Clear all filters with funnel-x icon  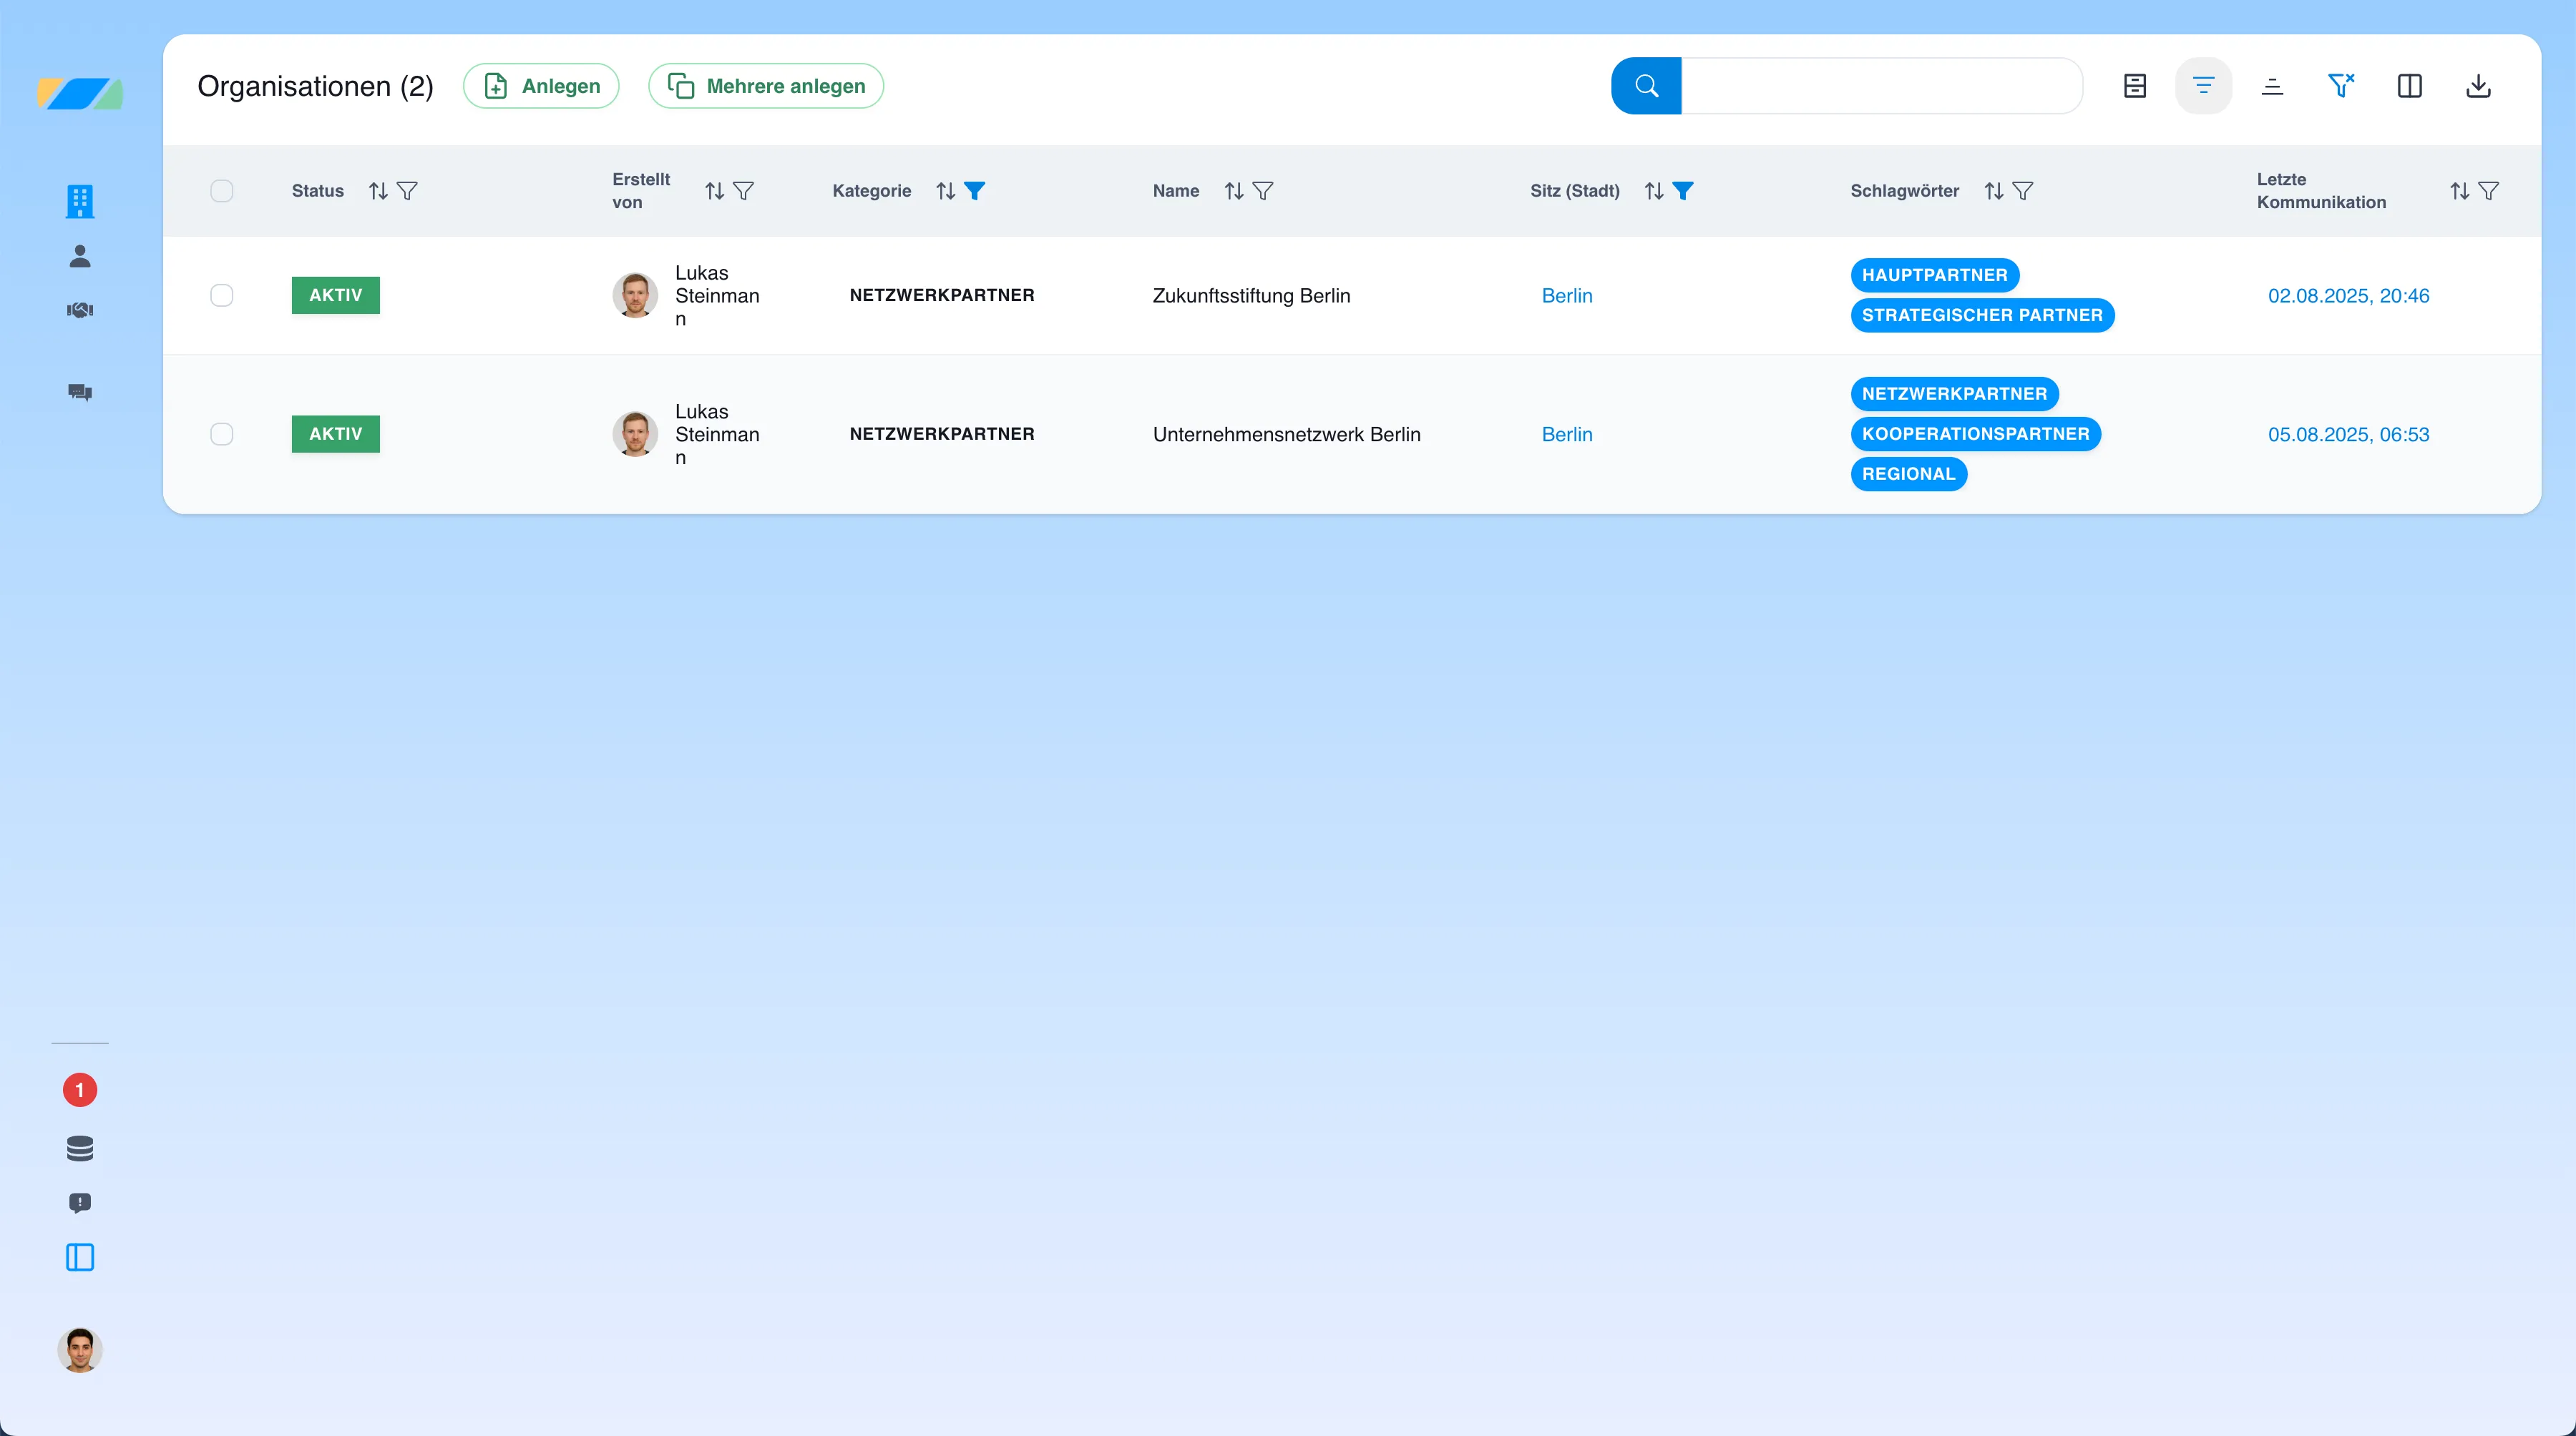tap(2341, 86)
